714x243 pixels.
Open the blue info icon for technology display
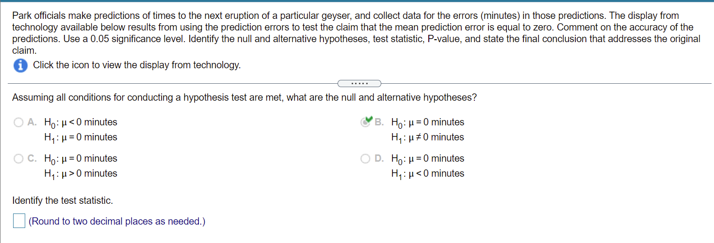point(20,66)
